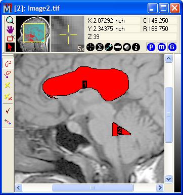Screen dimensions: 183x195
Task: Toggle the blue G mode button
Action: [172, 47]
